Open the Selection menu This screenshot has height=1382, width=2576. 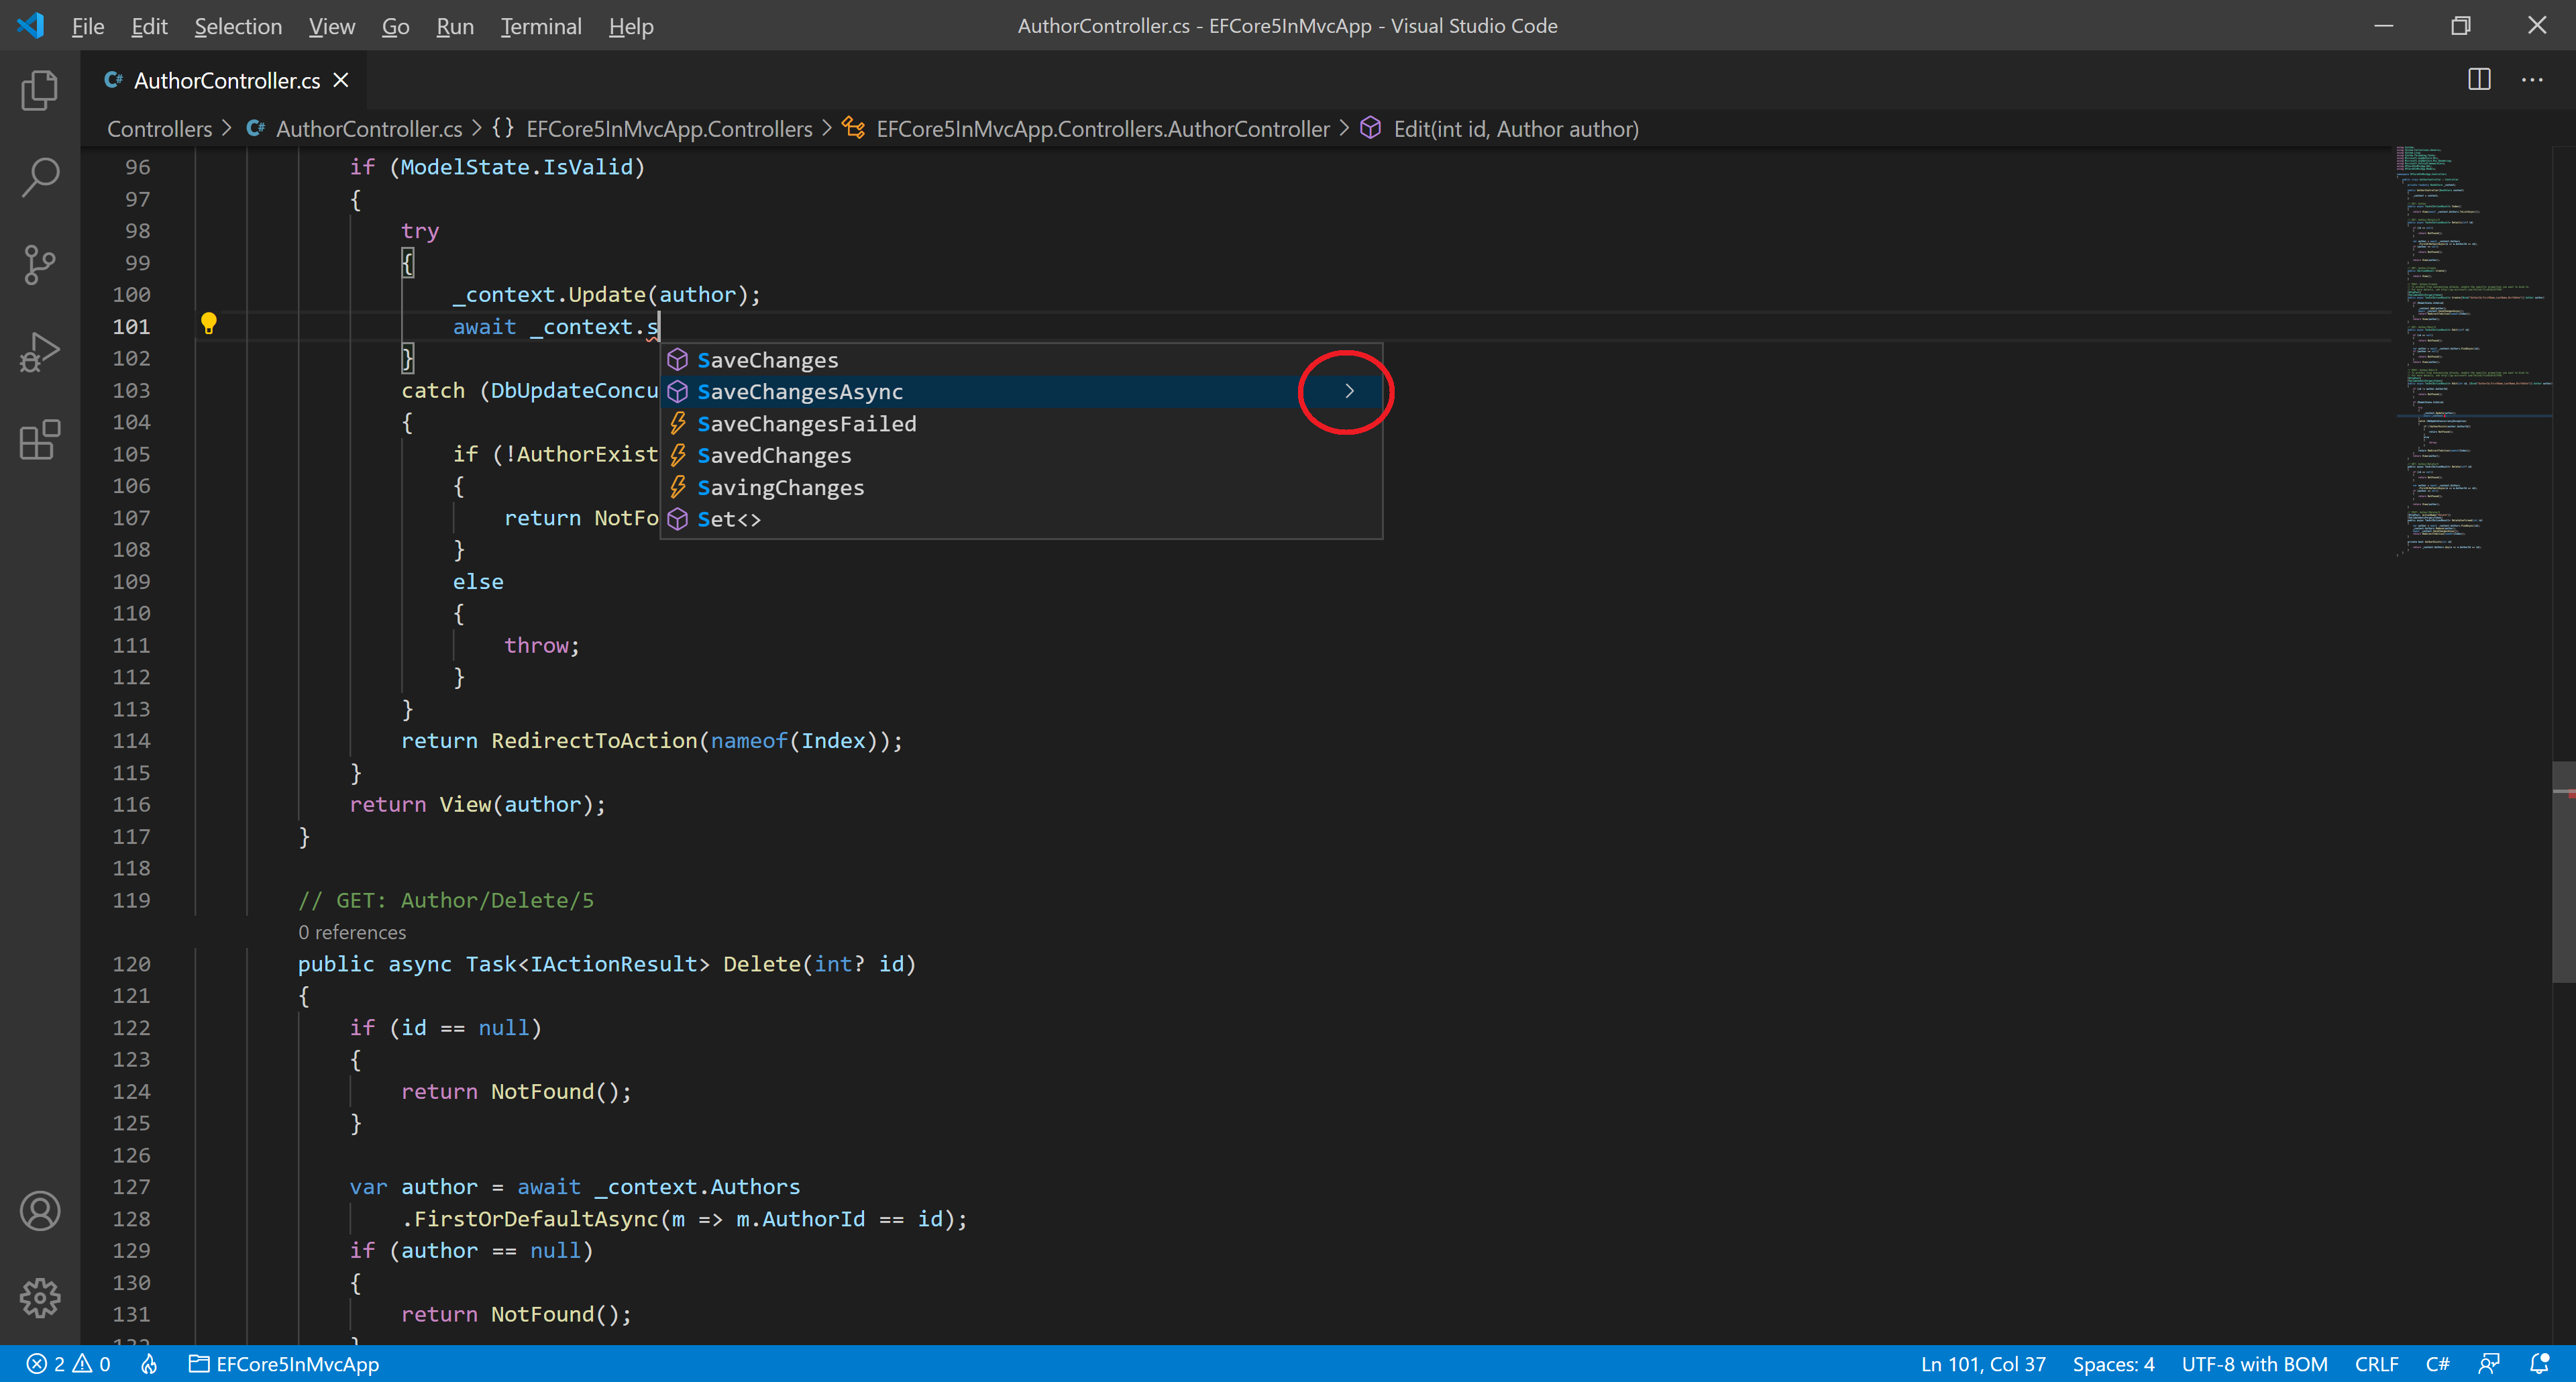click(x=238, y=26)
